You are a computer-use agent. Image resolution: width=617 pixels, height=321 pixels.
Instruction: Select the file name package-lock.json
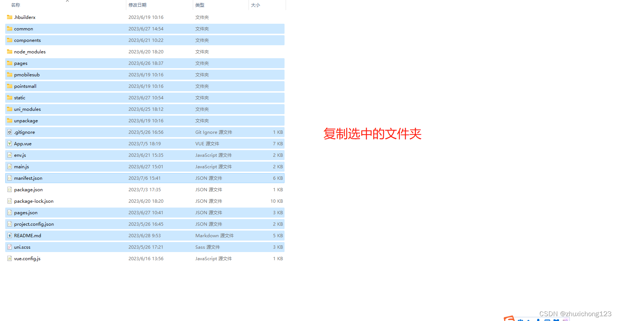point(34,201)
